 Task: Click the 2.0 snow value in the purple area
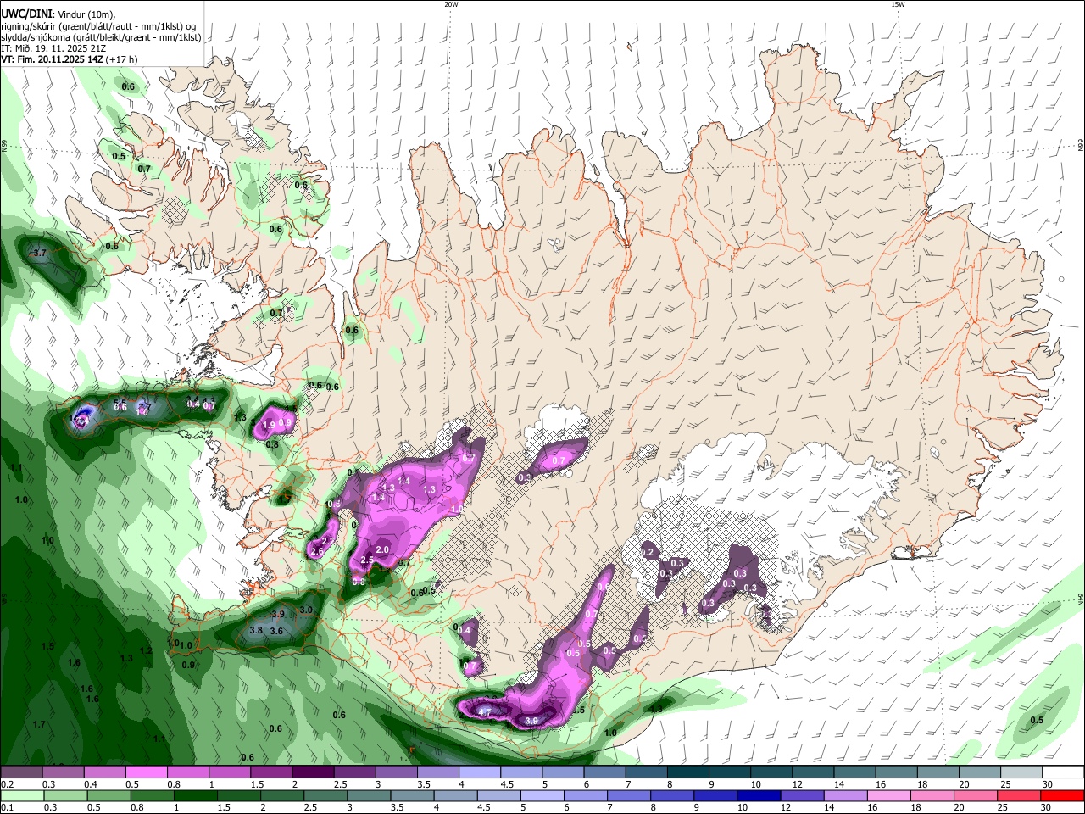click(x=382, y=549)
